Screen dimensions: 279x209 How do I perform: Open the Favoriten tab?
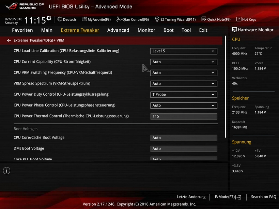point(22,30)
